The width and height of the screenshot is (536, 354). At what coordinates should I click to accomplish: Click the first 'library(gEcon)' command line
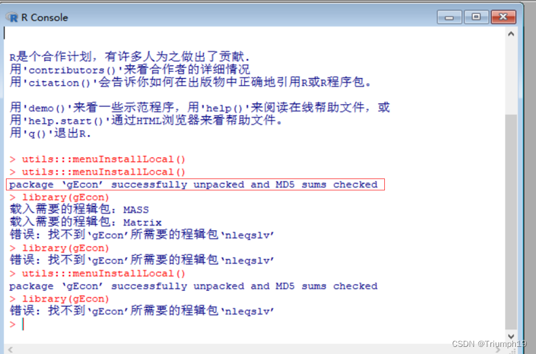59,198
